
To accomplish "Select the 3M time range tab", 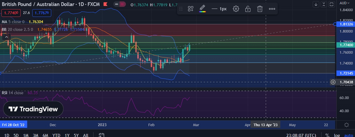I will coord(35,135).
